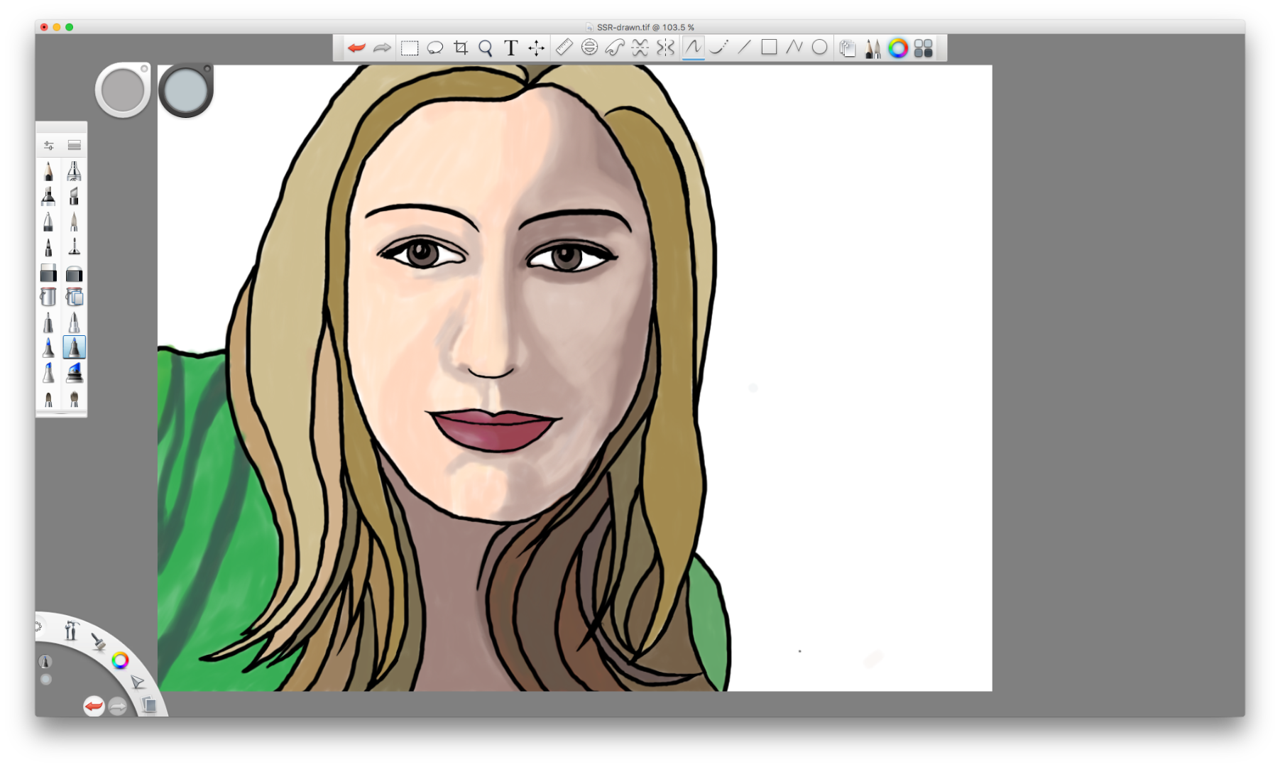Viewport: 1280px width, 767px height.
Task: Click the red Undo arrow in top toolbar
Action: (x=356, y=48)
